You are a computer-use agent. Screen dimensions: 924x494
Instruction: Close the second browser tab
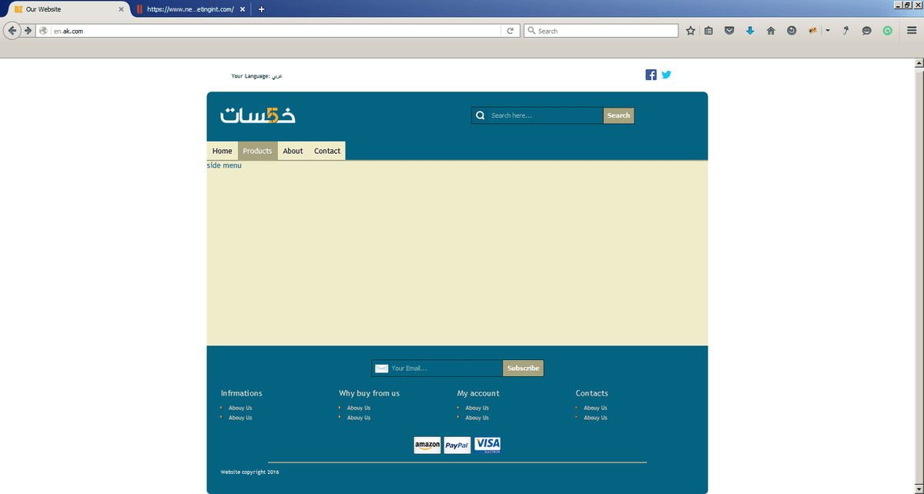pos(243,9)
